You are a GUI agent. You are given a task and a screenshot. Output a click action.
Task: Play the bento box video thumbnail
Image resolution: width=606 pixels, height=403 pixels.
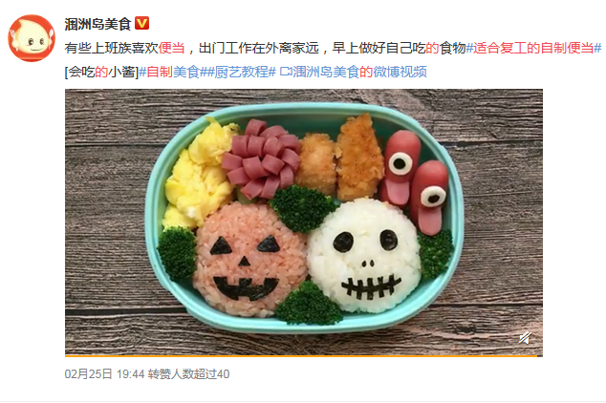(304, 222)
